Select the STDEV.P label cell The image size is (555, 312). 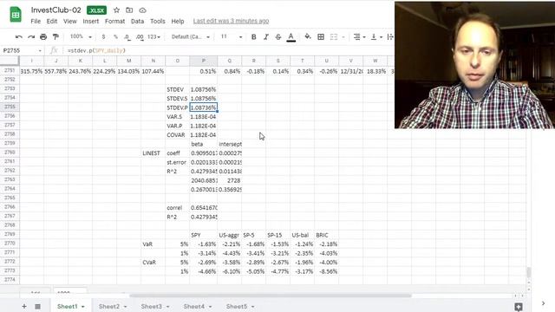[177, 107]
